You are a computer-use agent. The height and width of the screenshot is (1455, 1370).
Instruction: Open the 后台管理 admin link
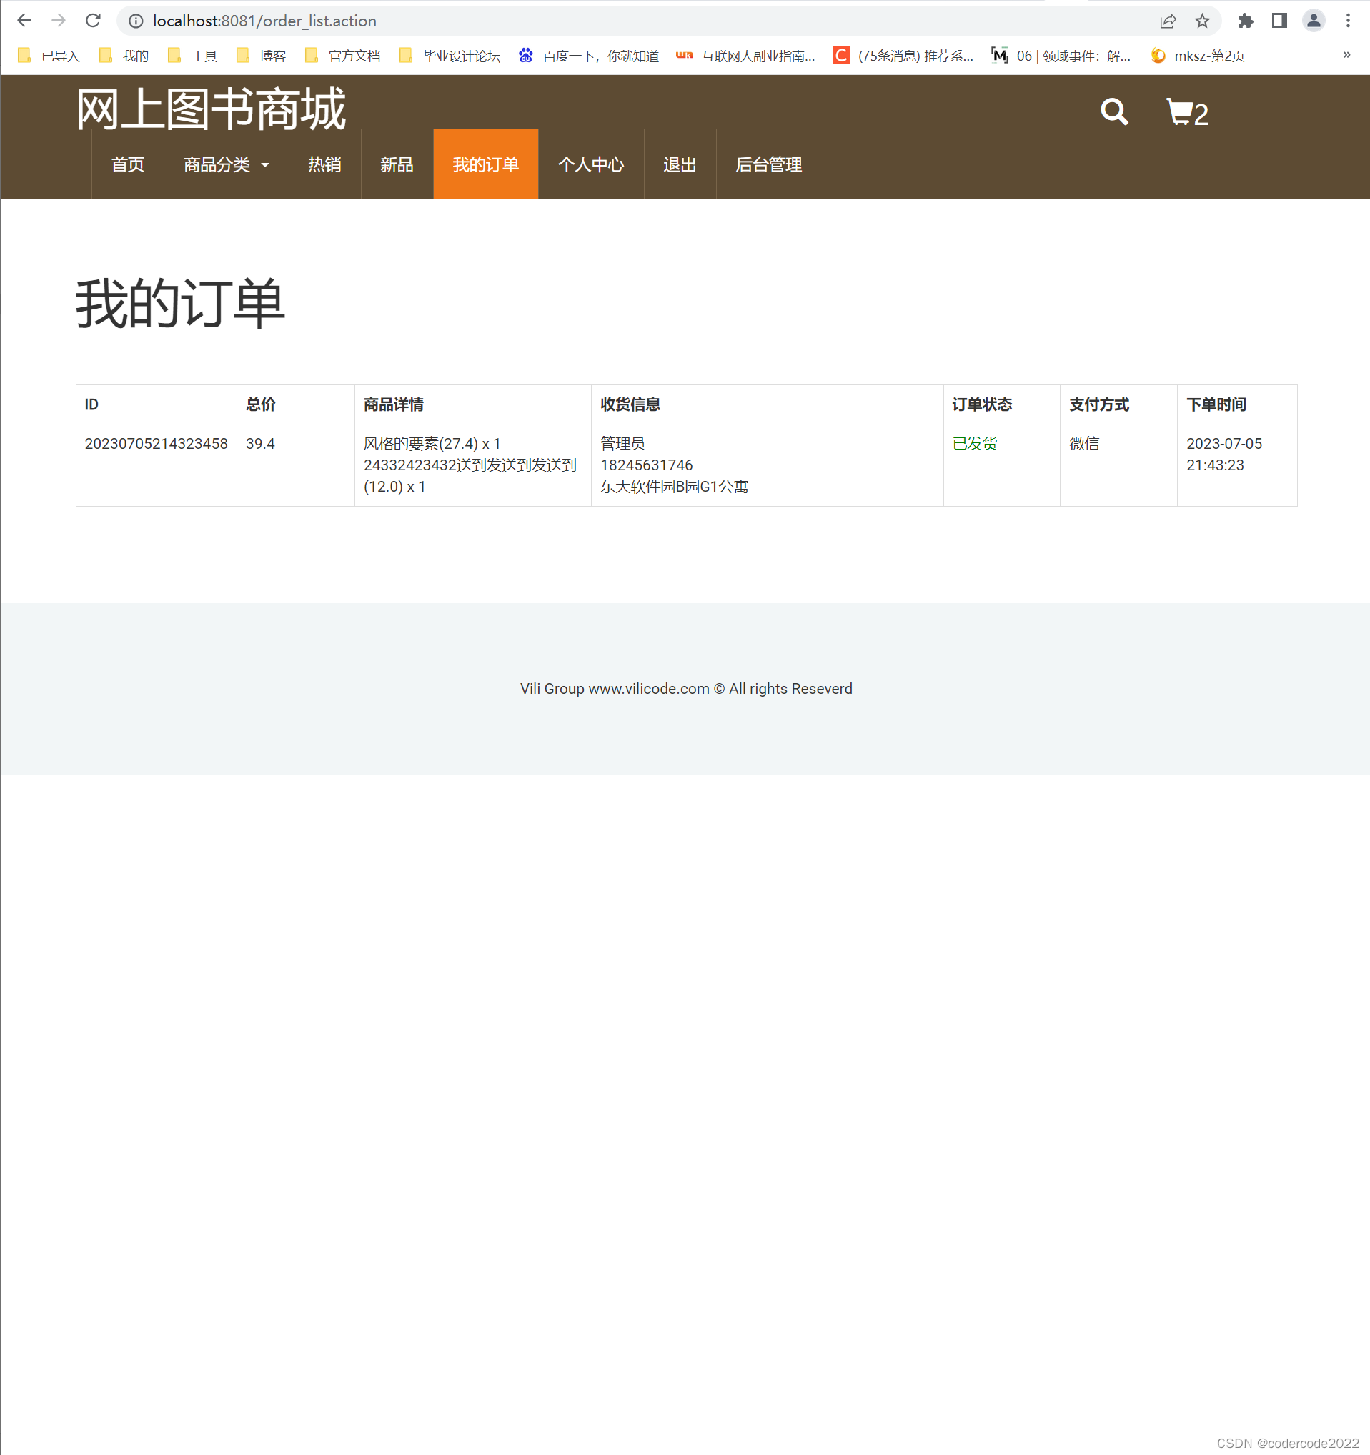click(768, 164)
